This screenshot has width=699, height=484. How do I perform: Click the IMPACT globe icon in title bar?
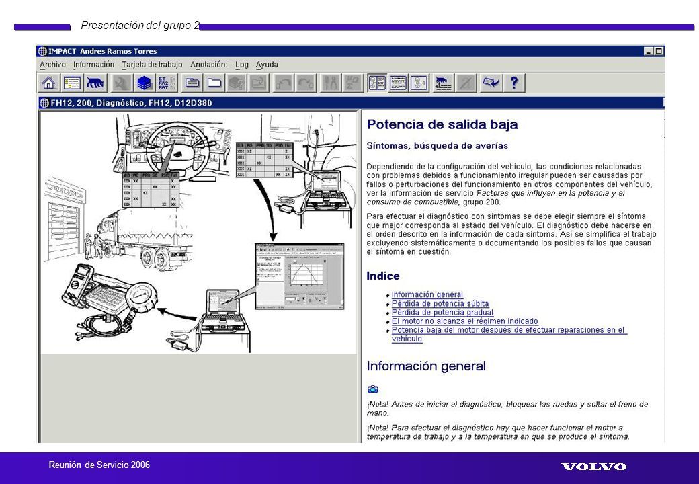click(43, 51)
